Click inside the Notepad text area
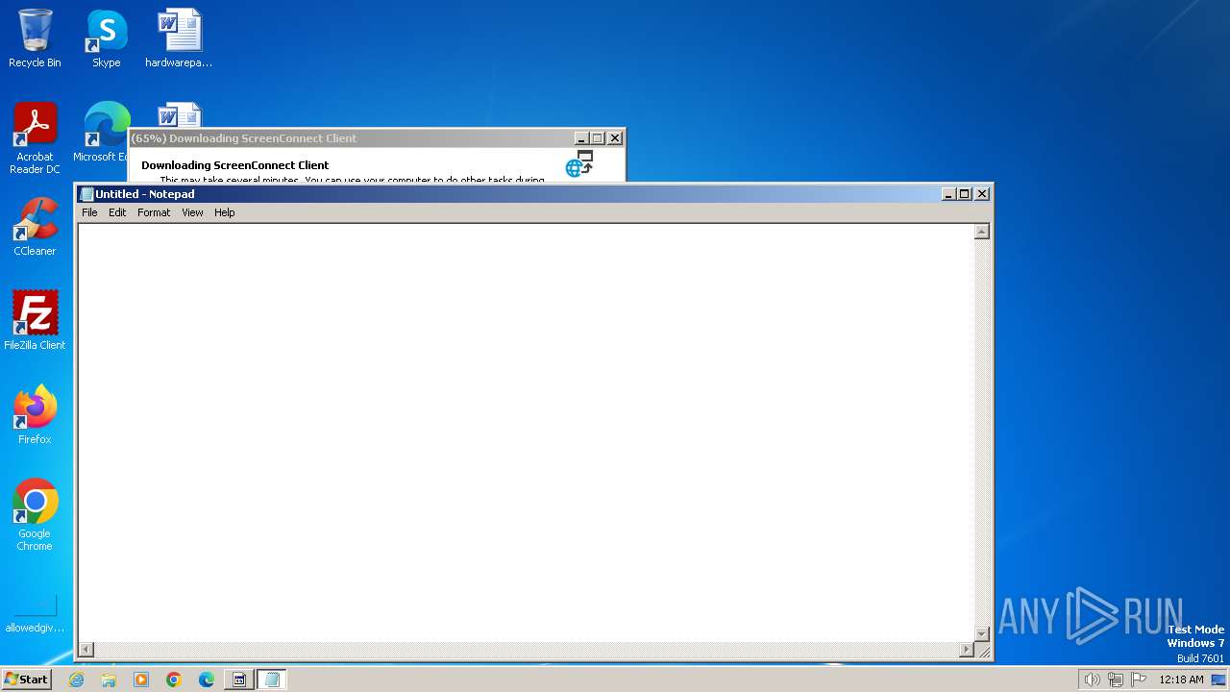The height and width of the screenshot is (692, 1230). pyautogui.click(x=526, y=432)
